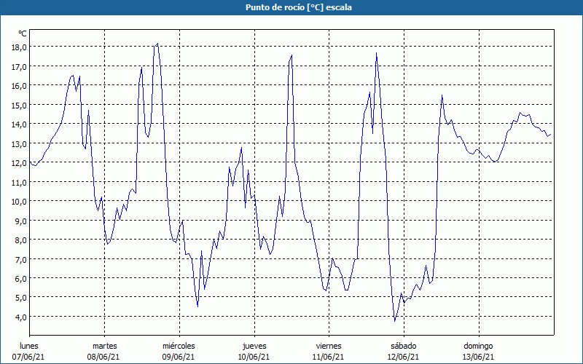Select the 6,0 axis value

(x=21, y=279)
